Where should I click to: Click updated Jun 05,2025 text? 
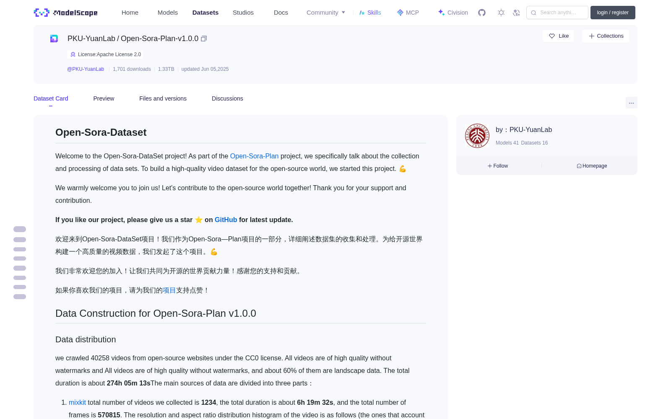(205, 69)
